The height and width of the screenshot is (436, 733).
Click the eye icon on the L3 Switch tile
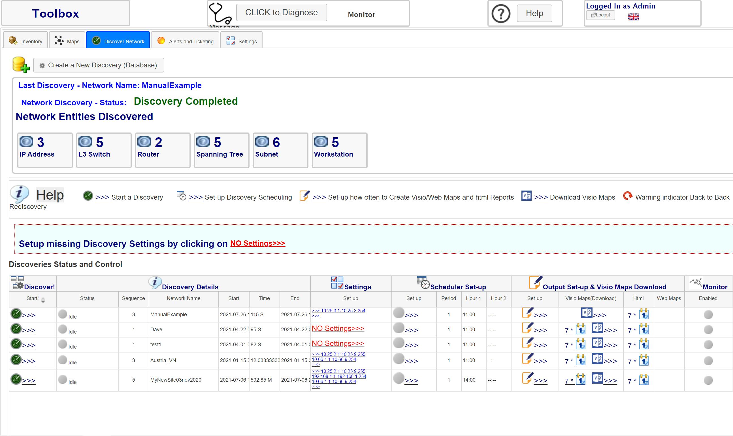click(x=85, y=142)
